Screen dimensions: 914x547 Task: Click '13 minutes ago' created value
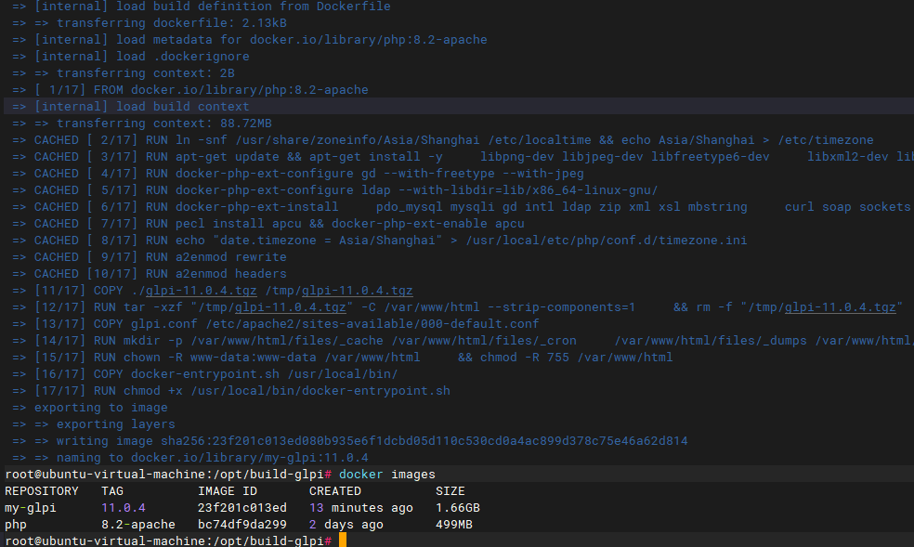[360, 508]
